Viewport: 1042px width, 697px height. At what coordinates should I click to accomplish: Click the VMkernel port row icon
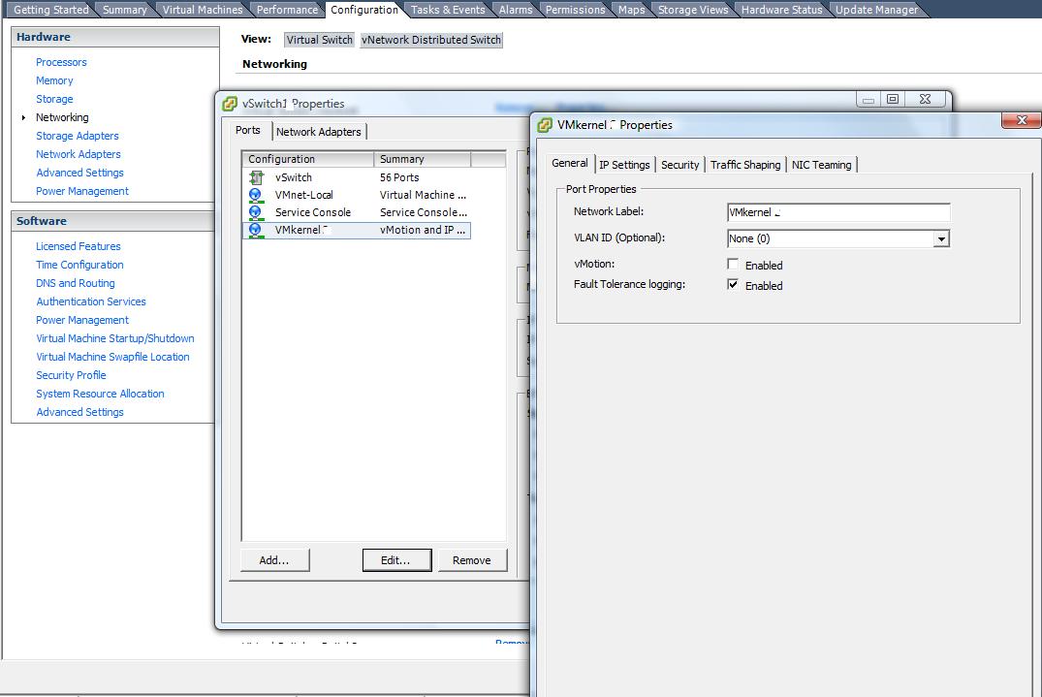(x=255, y=230)
